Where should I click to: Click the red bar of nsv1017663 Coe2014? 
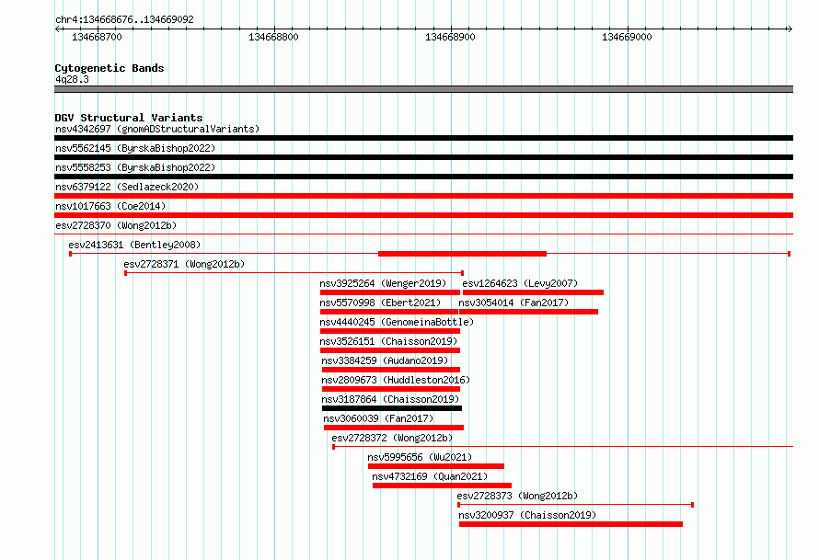423,215
